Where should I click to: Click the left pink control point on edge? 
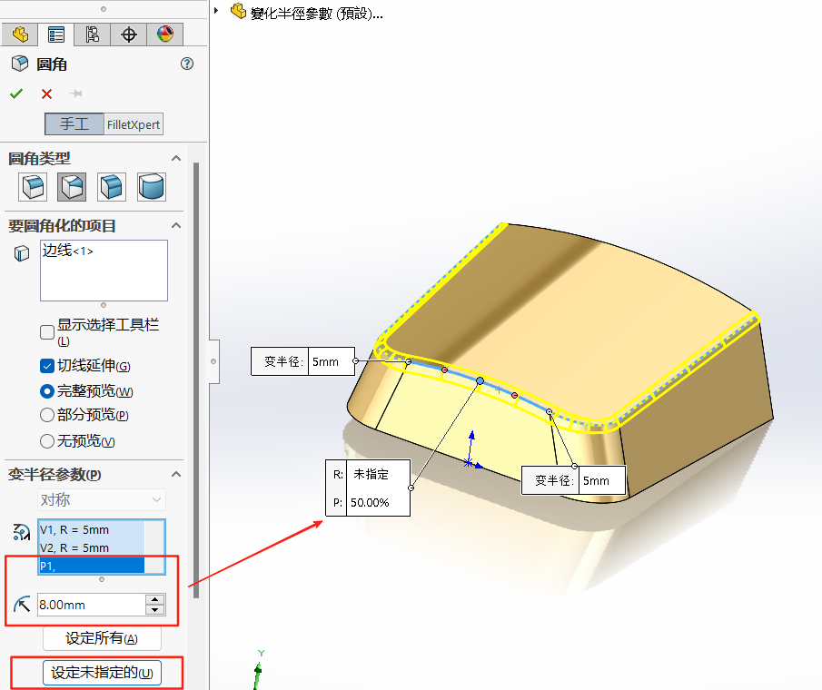click(x=444, y=370)
